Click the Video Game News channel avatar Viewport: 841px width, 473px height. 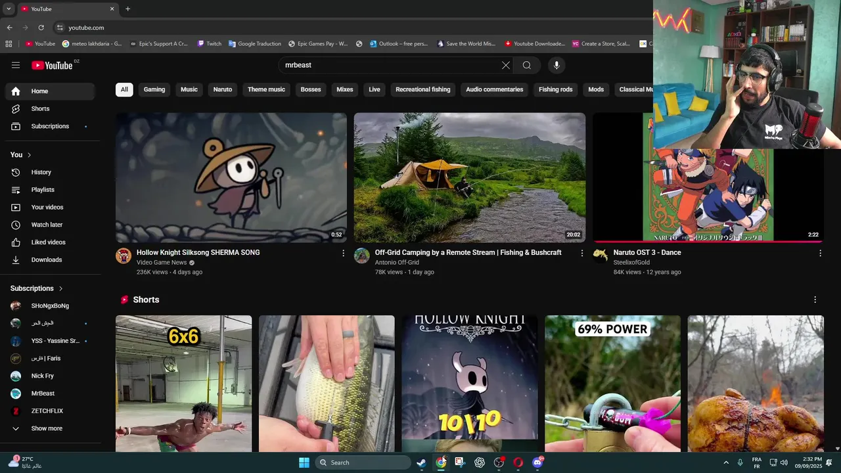[124, 256]
